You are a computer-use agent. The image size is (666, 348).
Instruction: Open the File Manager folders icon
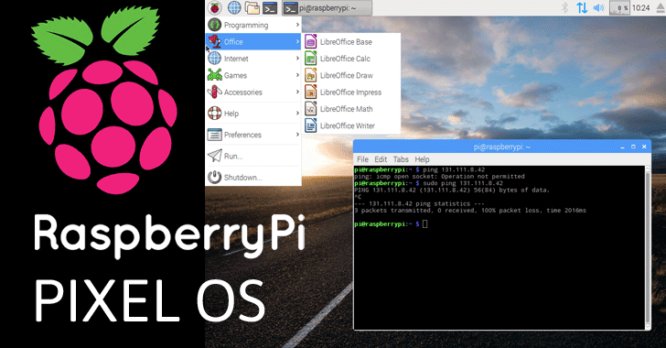point(252,7)
